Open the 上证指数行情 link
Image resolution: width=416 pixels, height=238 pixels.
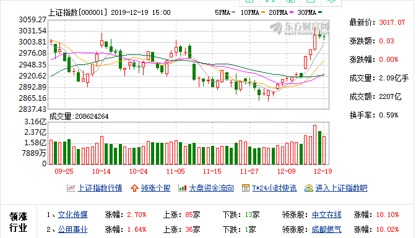point(100,188)
